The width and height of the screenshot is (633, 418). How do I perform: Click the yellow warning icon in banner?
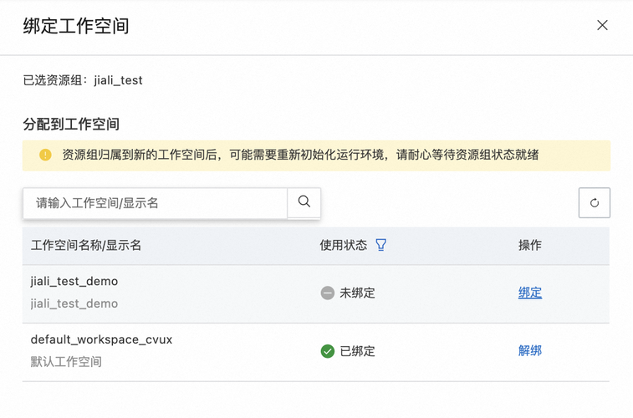pyautogui.click(x=45, y=155)
